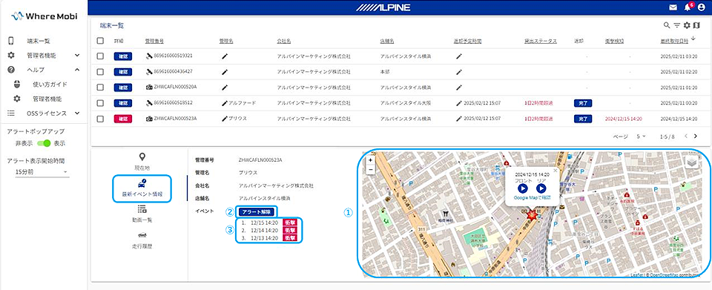This screenshot has width=712, height=290.
Task: Select the 走行履歴 tab
Action: point(142,240)
